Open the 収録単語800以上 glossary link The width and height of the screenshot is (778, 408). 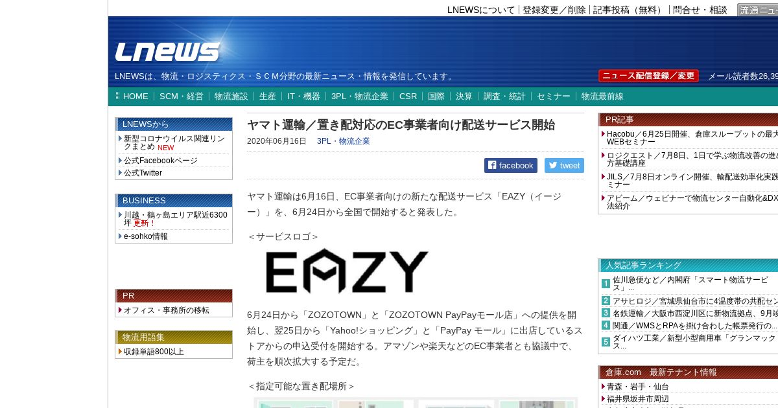tap(154, 351)
